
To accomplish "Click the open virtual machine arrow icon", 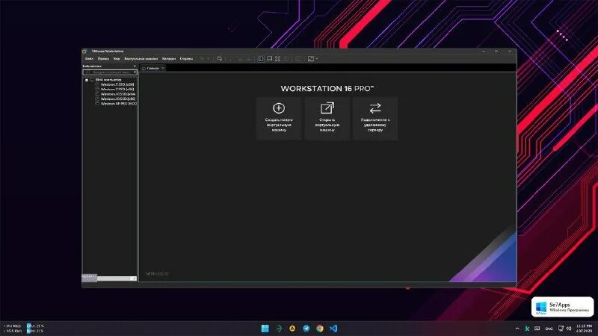I will [327, 108].
